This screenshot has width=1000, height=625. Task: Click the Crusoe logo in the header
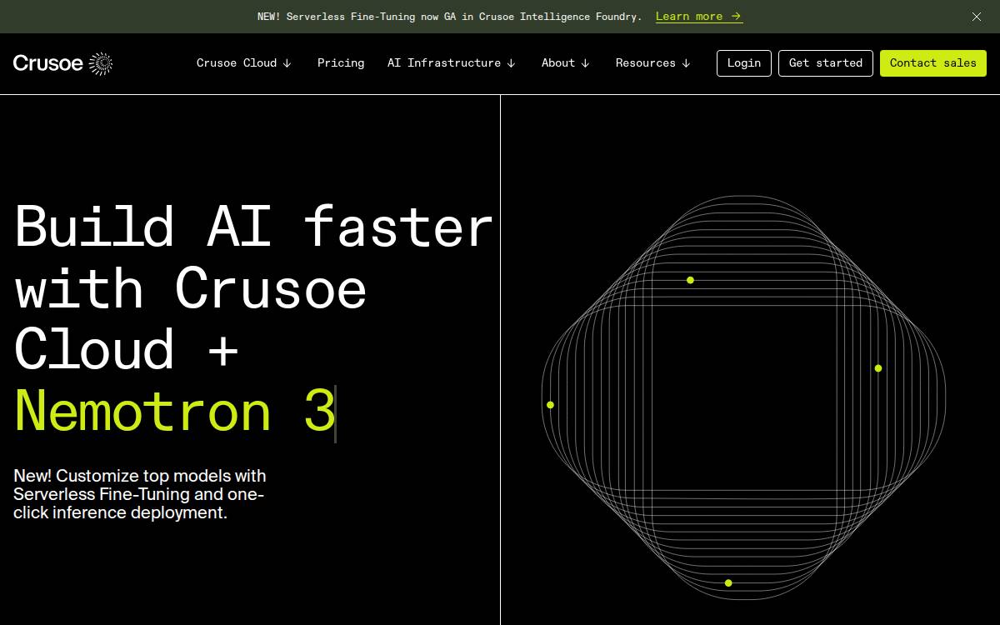pyautogui.click(x=62, y=63)
